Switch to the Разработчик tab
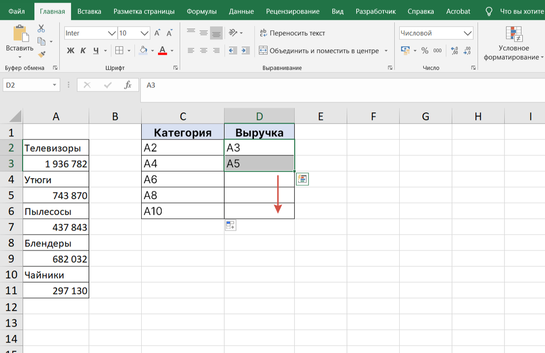The height and width of the screenshot is (353, 545). 376,11
